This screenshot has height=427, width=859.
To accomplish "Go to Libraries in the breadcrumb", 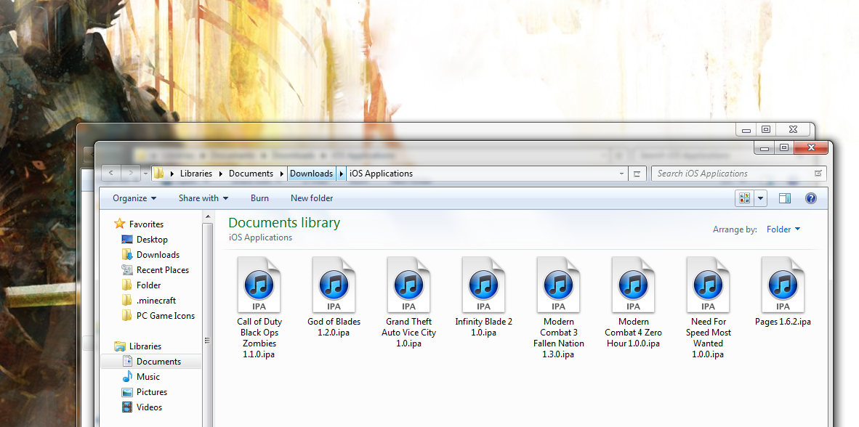I will tap(196, 174).
